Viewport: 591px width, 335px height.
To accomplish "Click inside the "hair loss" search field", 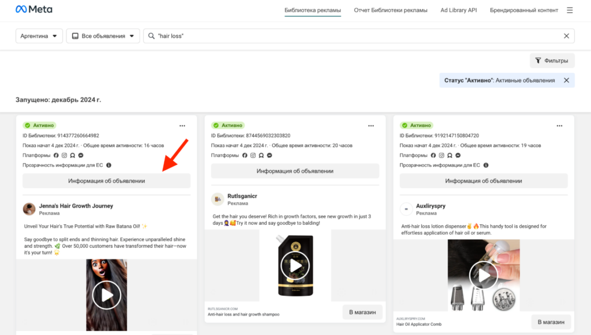I will 358,36.
